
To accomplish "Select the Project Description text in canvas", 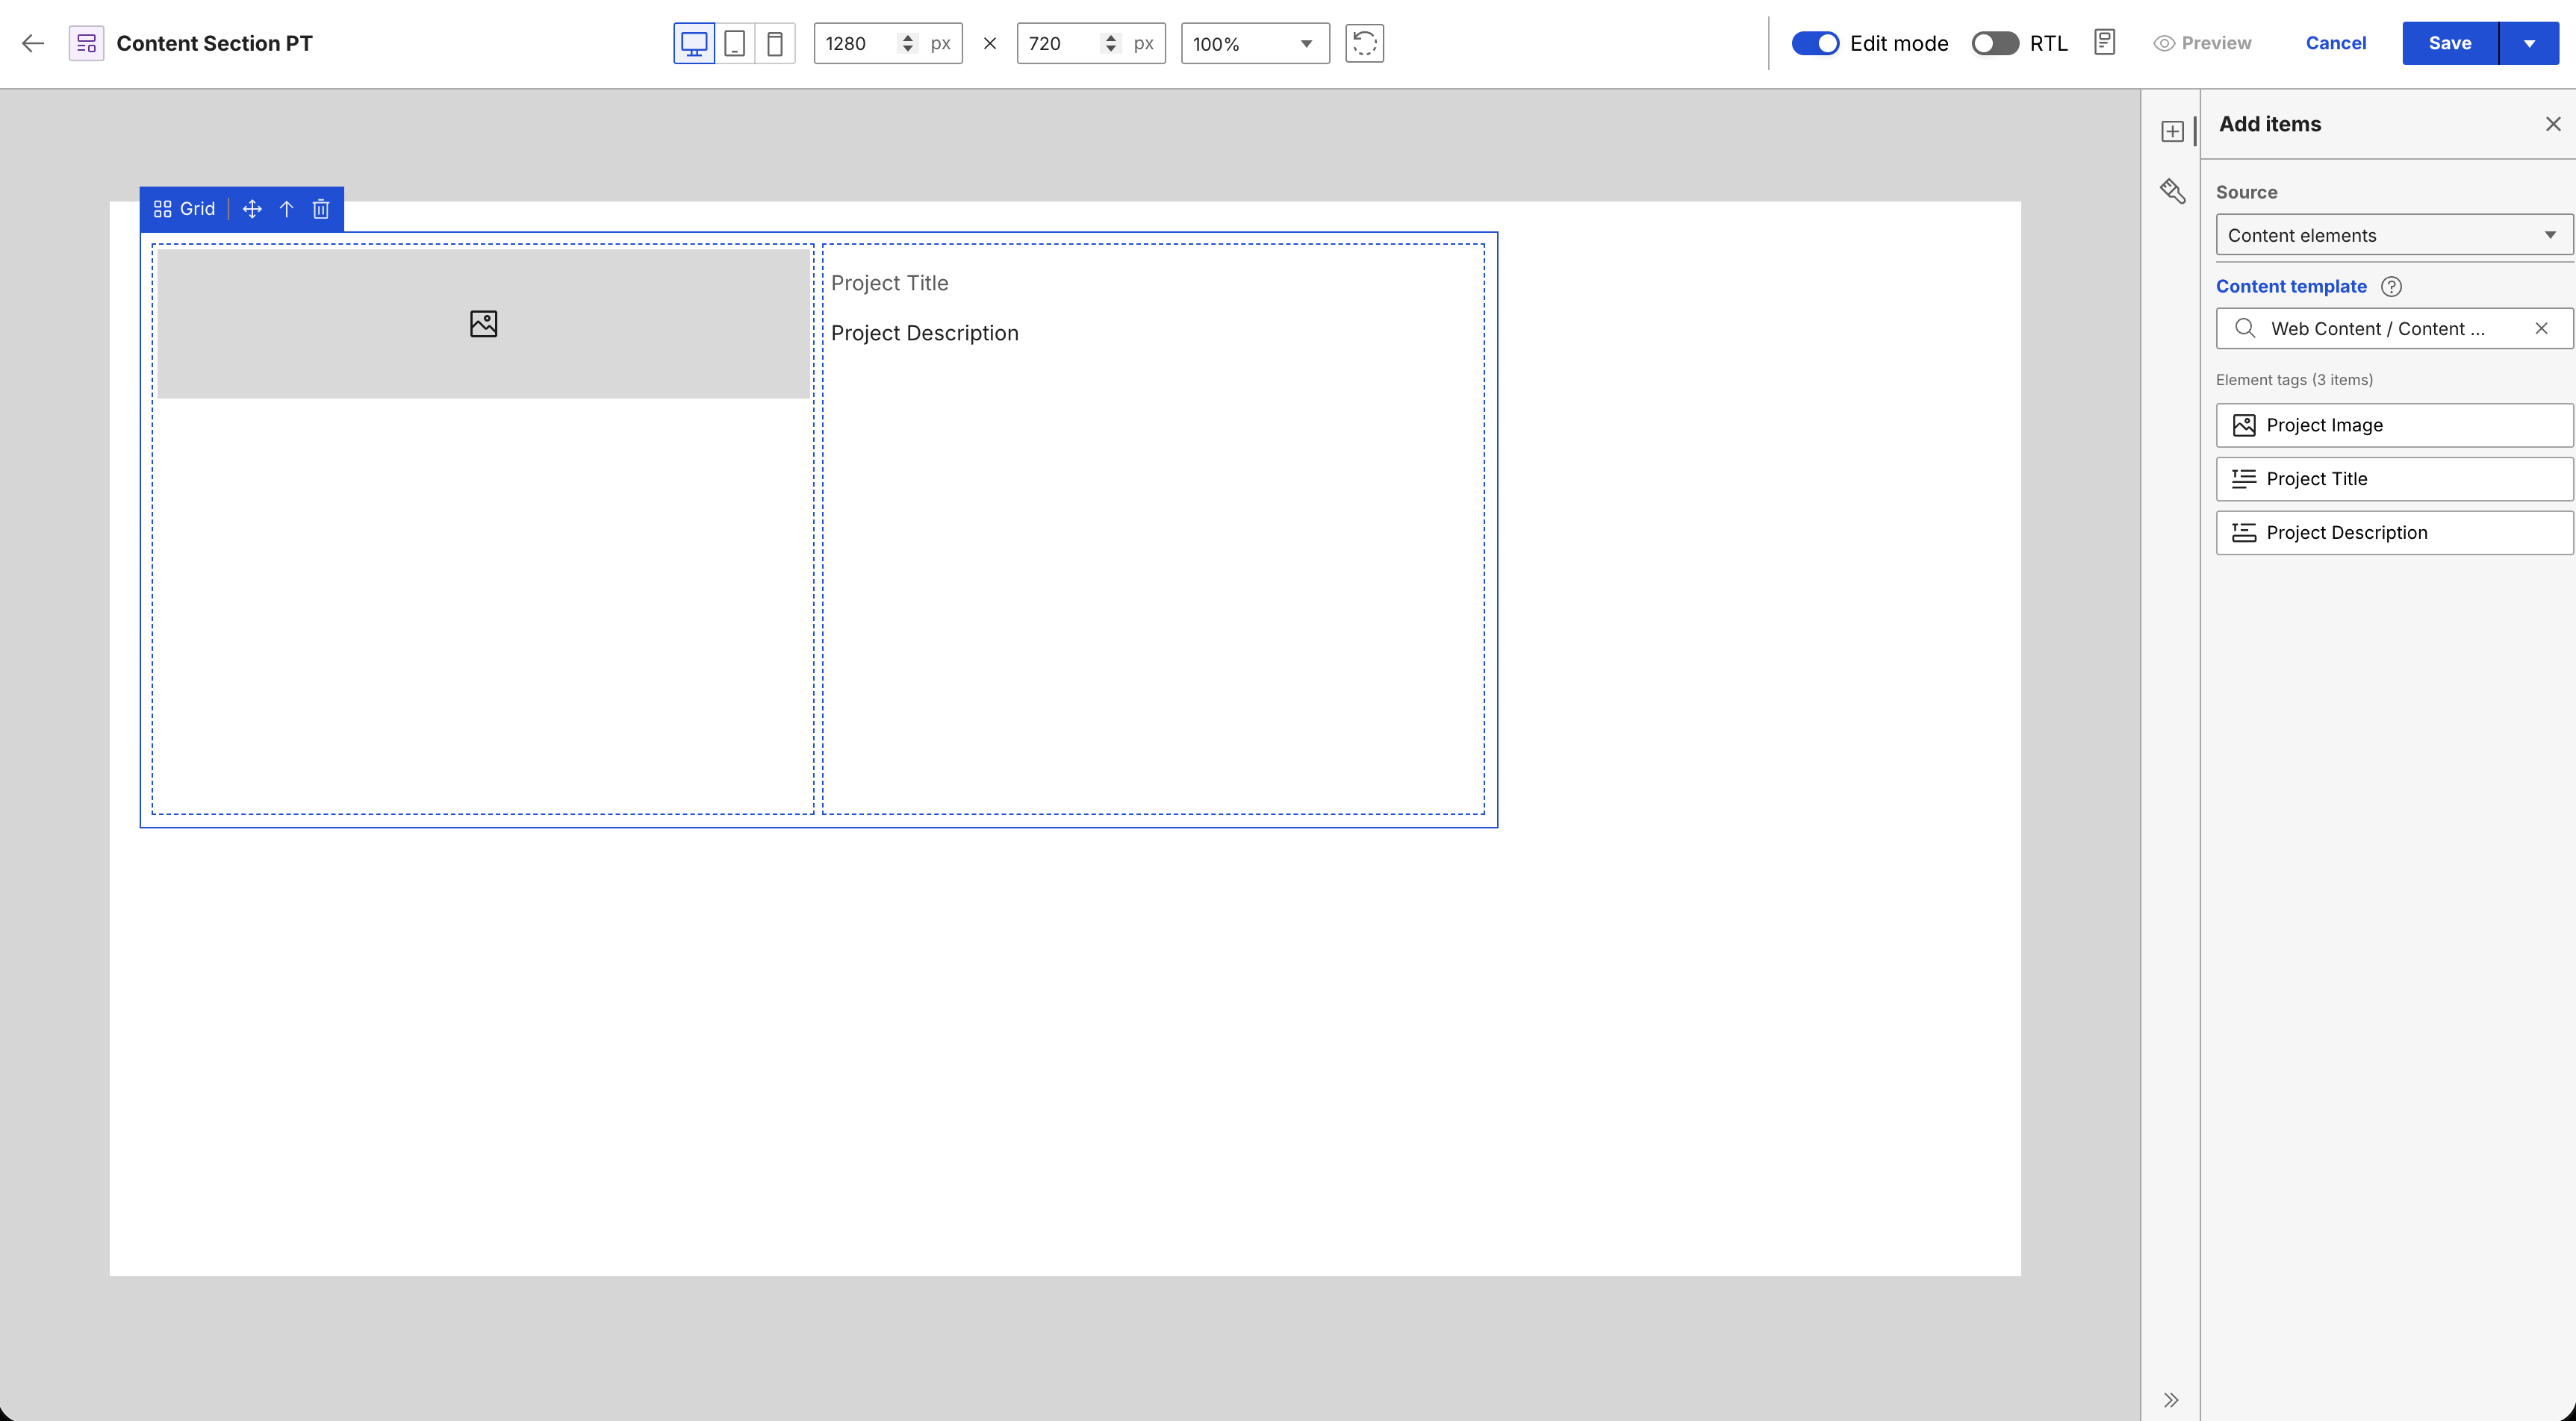I will pyautogui.click(x=925, y=334).
